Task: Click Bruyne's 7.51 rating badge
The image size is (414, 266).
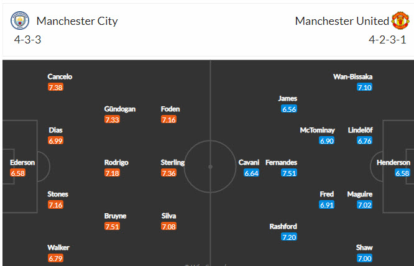Action: (x=112, y=227)
